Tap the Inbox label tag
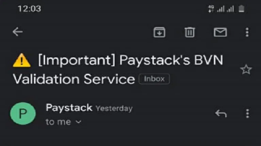The image size is (261, 146). [x=154, y=79]
